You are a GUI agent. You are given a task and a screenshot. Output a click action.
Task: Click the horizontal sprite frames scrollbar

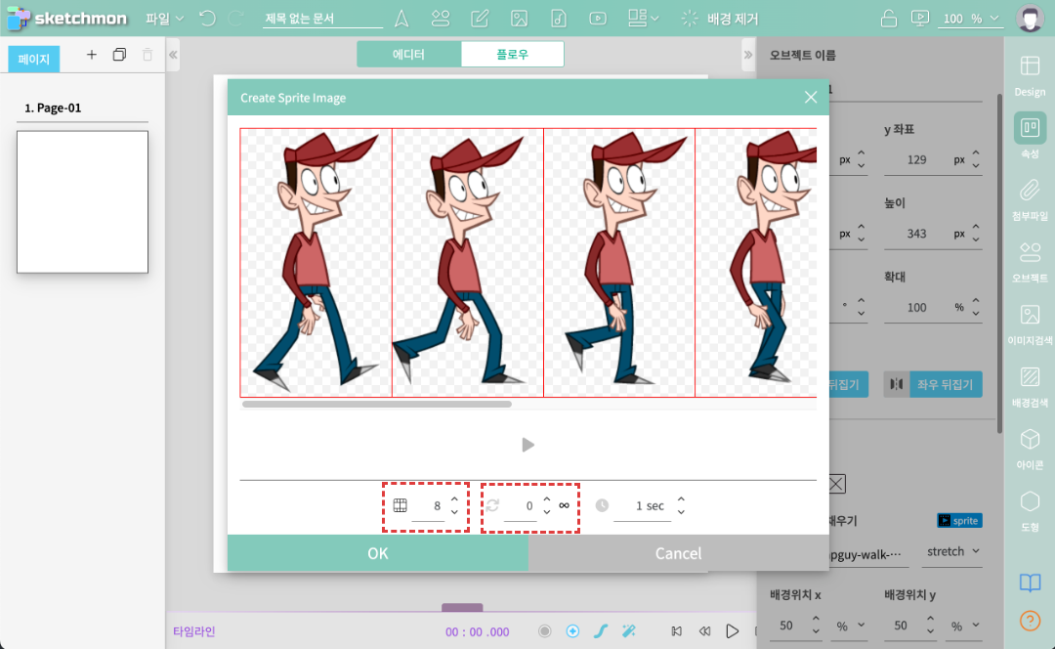(x=377, y=405)
